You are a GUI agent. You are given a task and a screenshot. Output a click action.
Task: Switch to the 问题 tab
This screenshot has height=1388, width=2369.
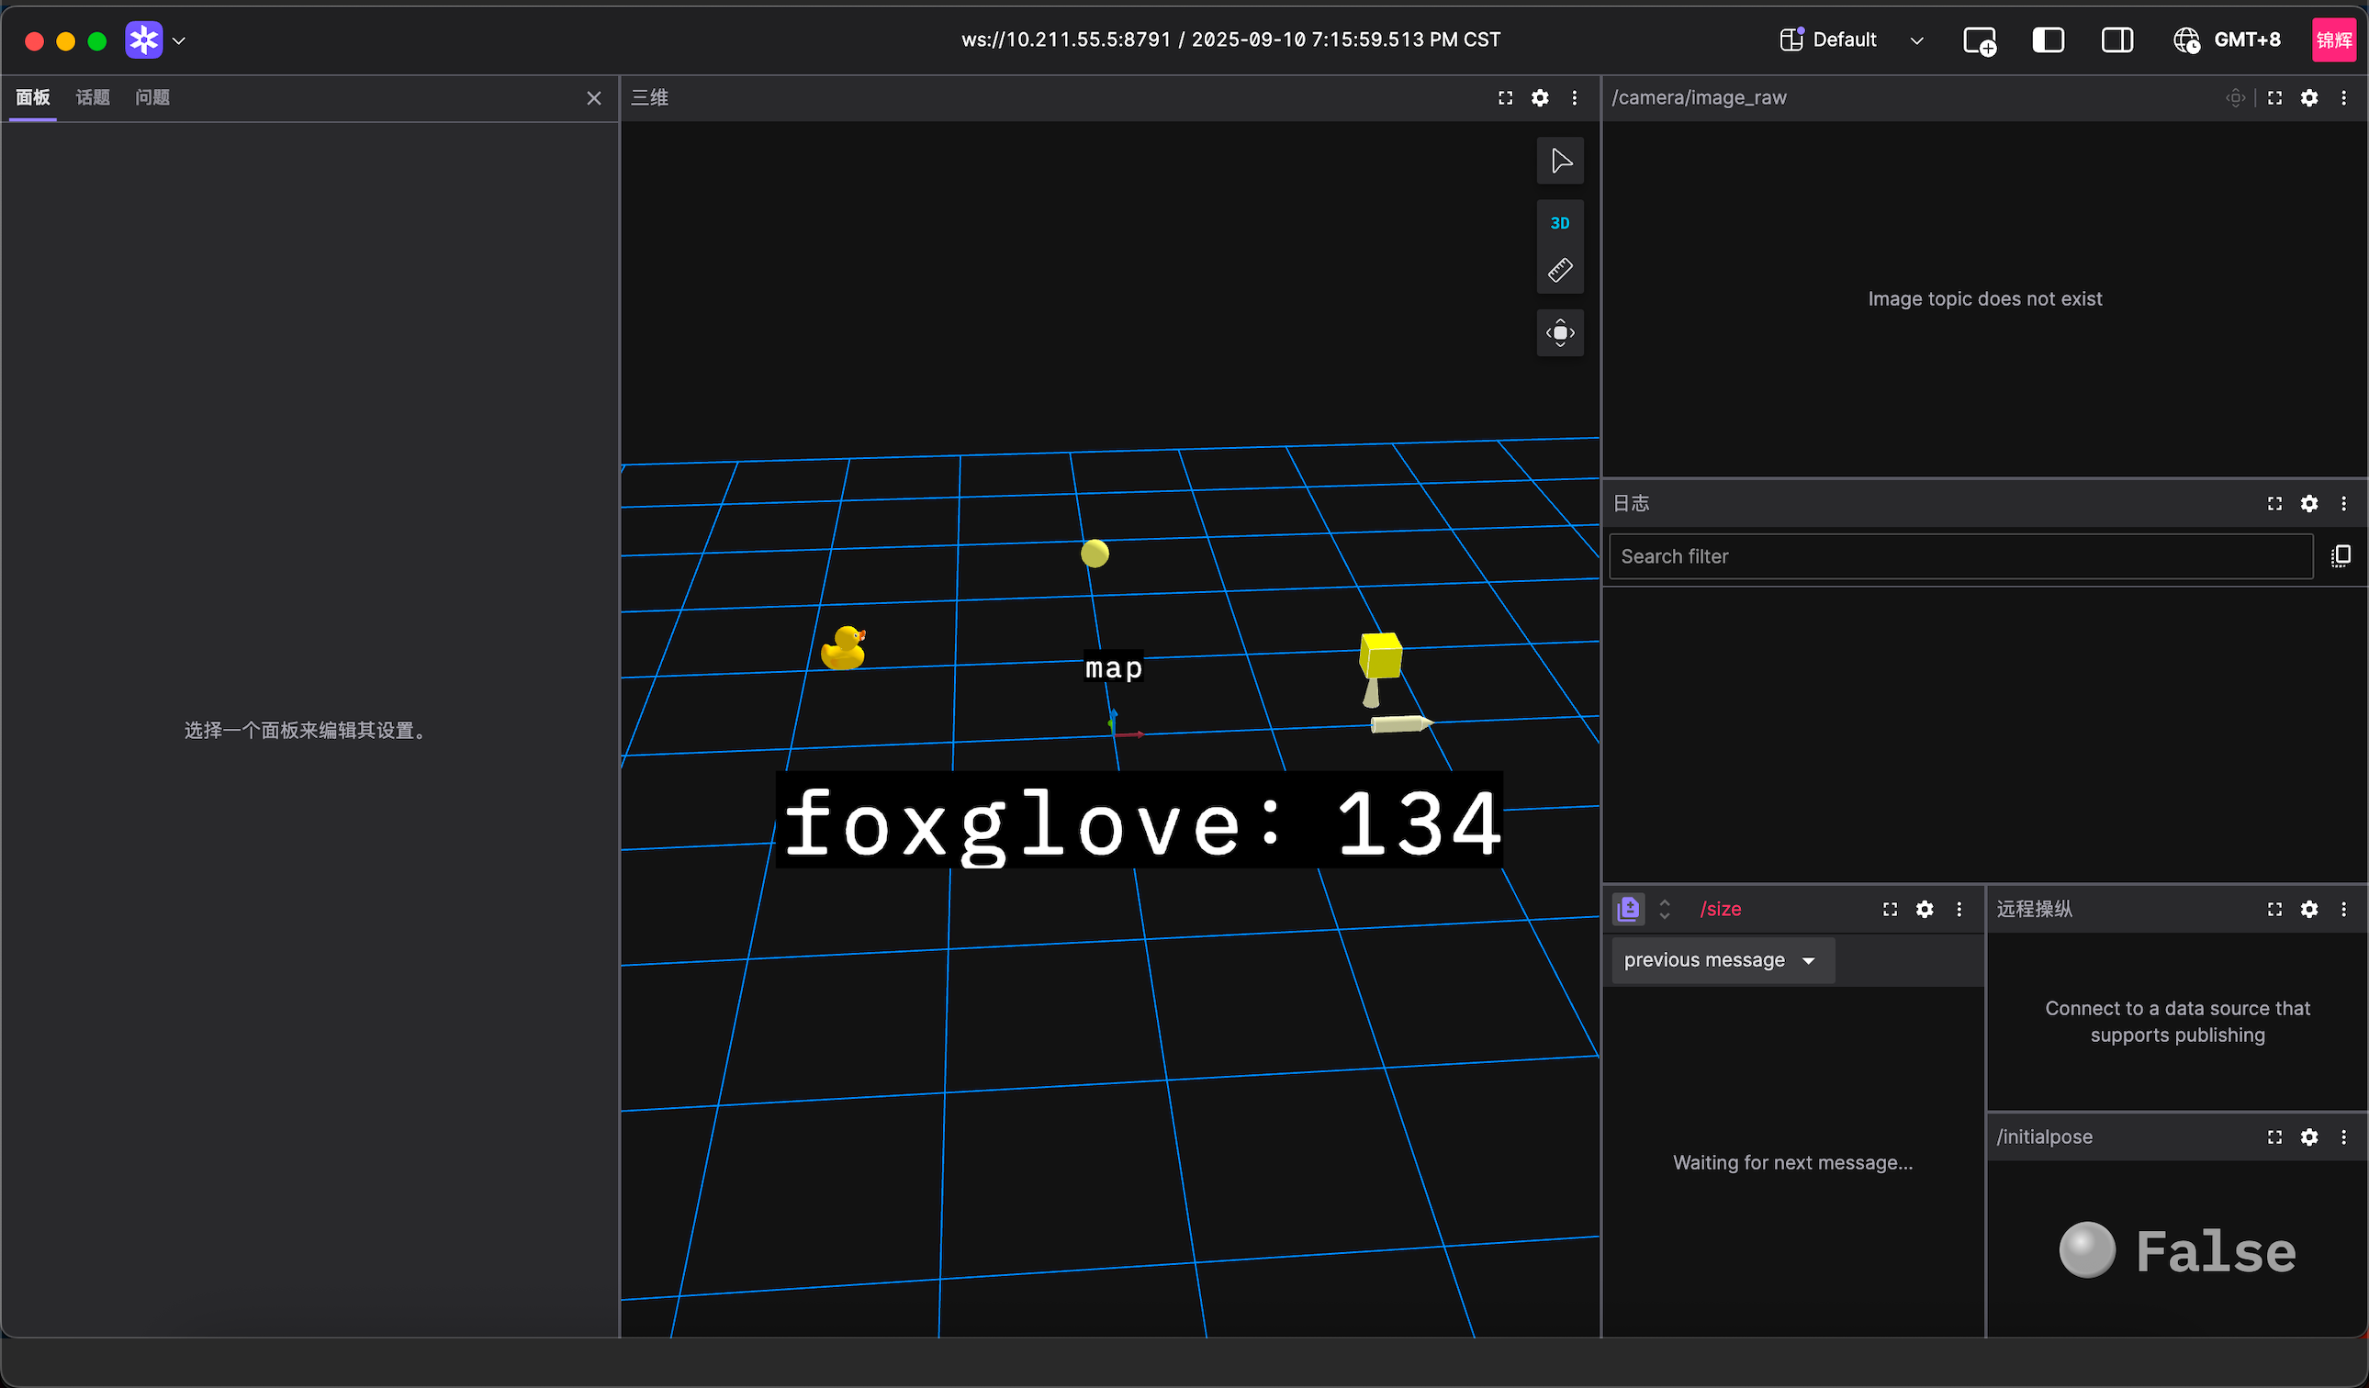[x=152, y=97]
